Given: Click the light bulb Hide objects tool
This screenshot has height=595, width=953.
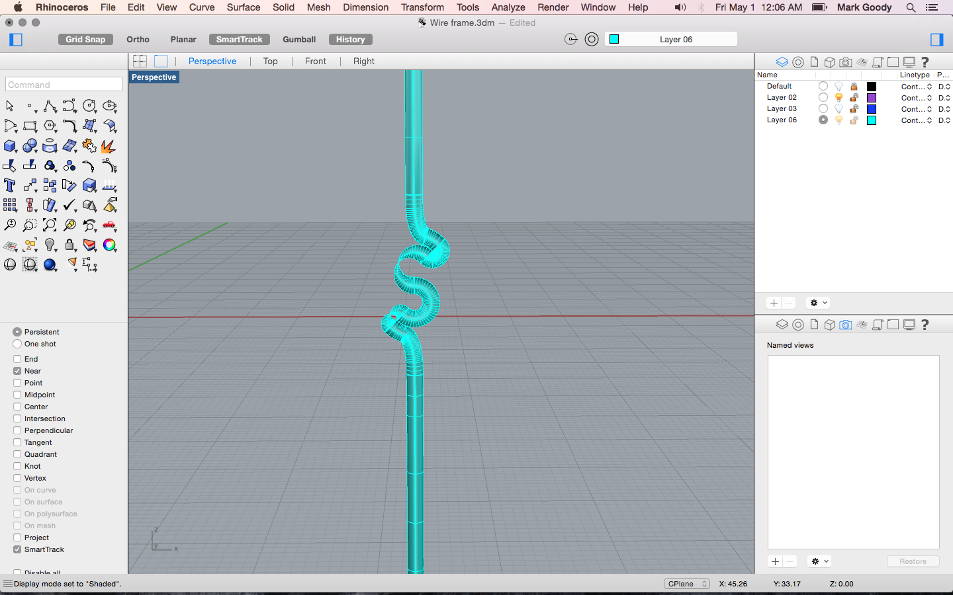Looking at the screenshot, I should pos(50,245).
